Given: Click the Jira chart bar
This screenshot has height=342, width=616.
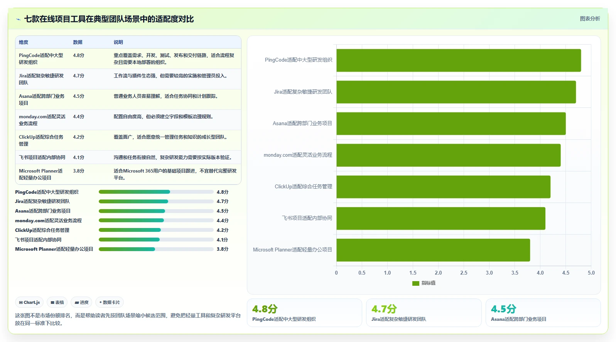Looking at the screenshot, I should pyautogui.click(x=456, y=92).
